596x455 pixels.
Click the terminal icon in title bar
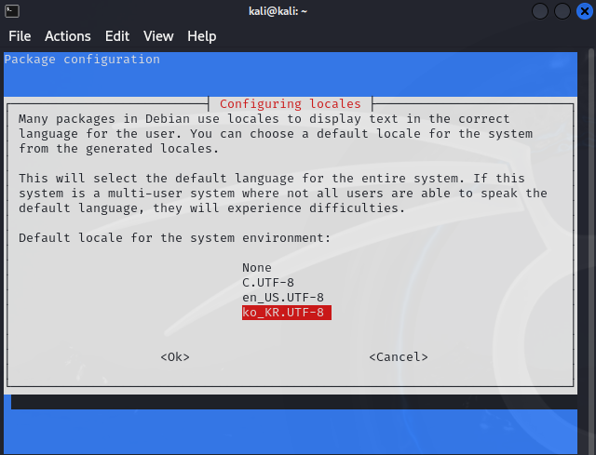[x=12, y=11]
